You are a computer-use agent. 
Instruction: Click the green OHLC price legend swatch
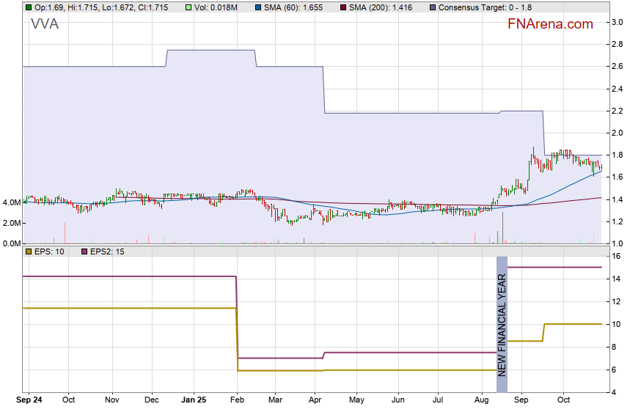point(29,7)
